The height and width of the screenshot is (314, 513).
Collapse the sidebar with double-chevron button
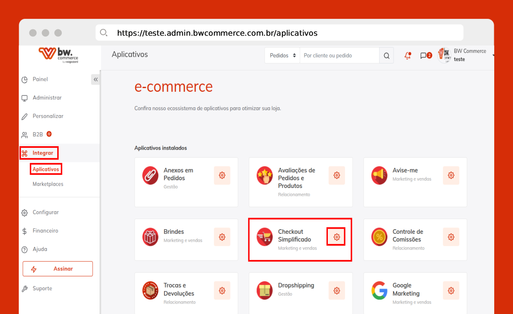point(95,79)
